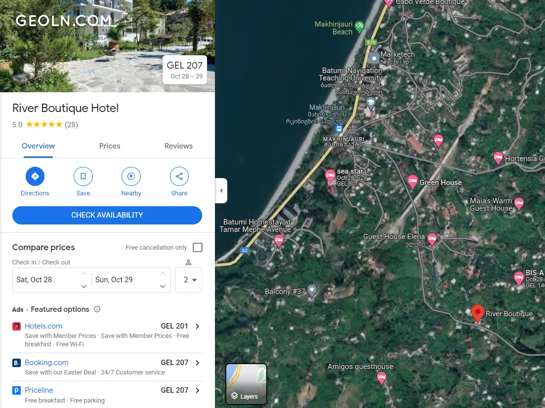Image resolution: width=545 pixels, height=408 pixels.
Task: Enable the Free cancellation only checkbox
Action: coord(198,247)
